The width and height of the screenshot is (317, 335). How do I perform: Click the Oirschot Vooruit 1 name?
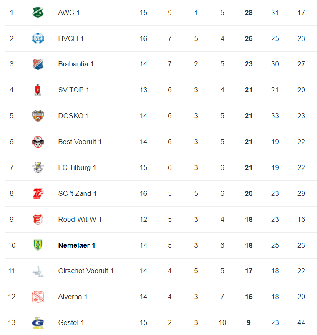86,271
